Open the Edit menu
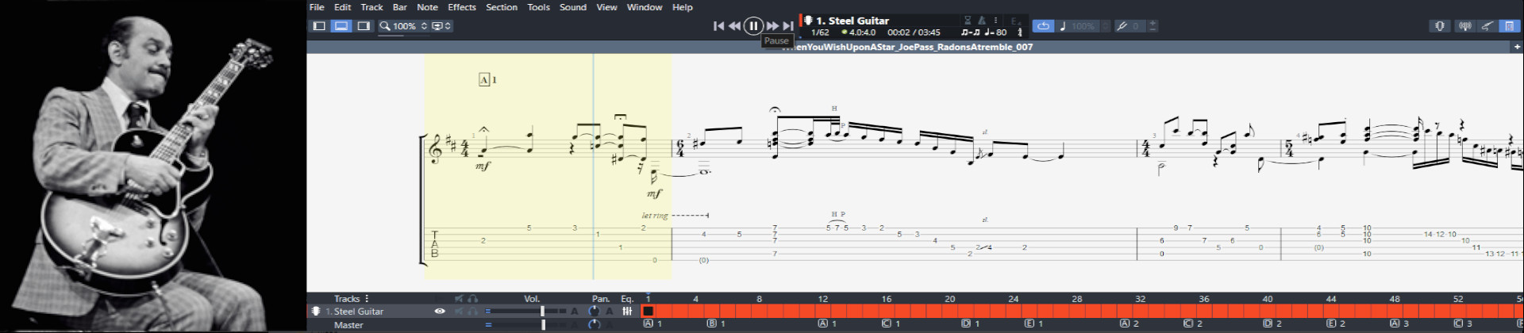The image size is (1524, 333). pos(342,7)
